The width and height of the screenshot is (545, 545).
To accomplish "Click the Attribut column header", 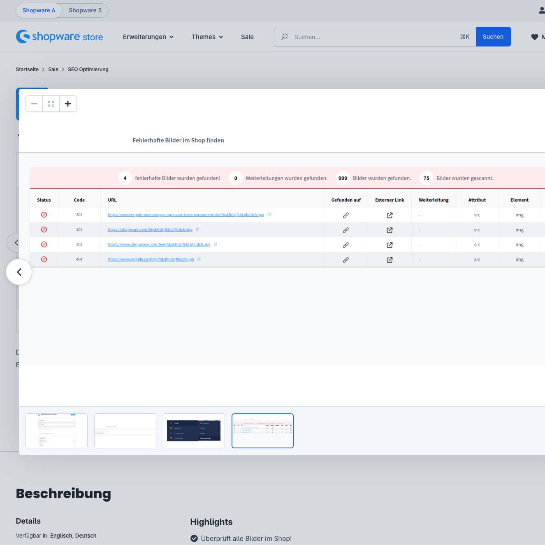I will click(477, 200).
